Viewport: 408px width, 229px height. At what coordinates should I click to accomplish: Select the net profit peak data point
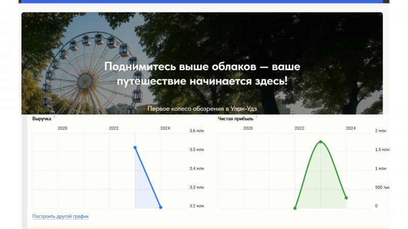coord(321,142)
